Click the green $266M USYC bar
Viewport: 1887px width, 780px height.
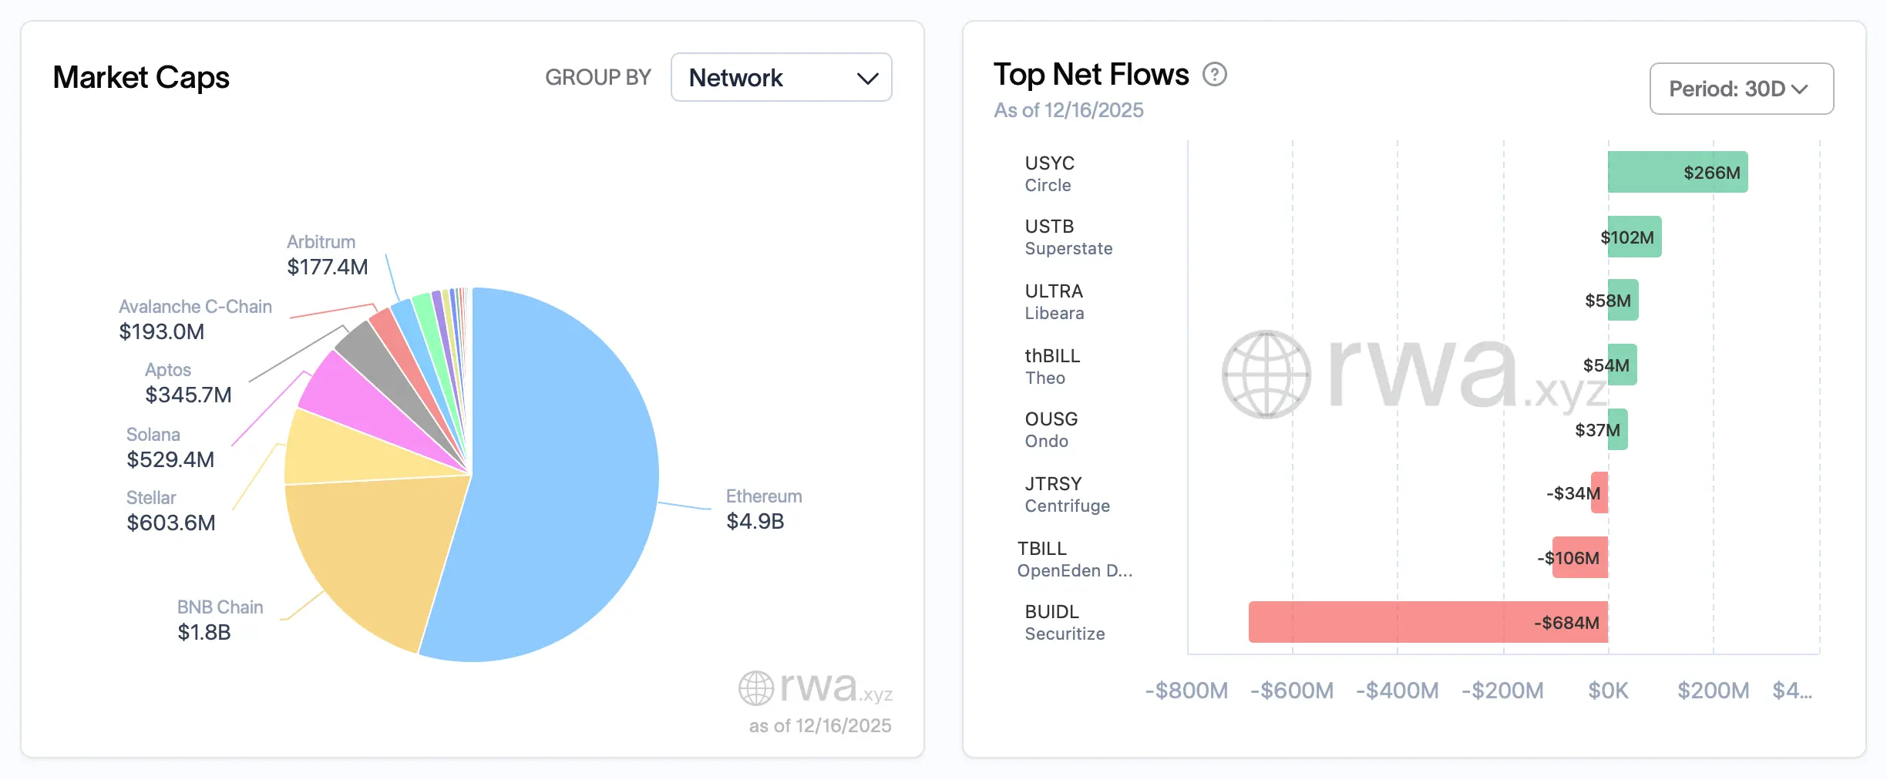point(1677,173)
